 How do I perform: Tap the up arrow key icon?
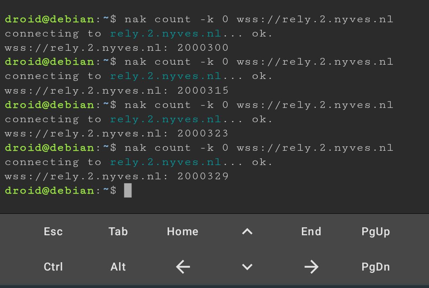point(247,232)
